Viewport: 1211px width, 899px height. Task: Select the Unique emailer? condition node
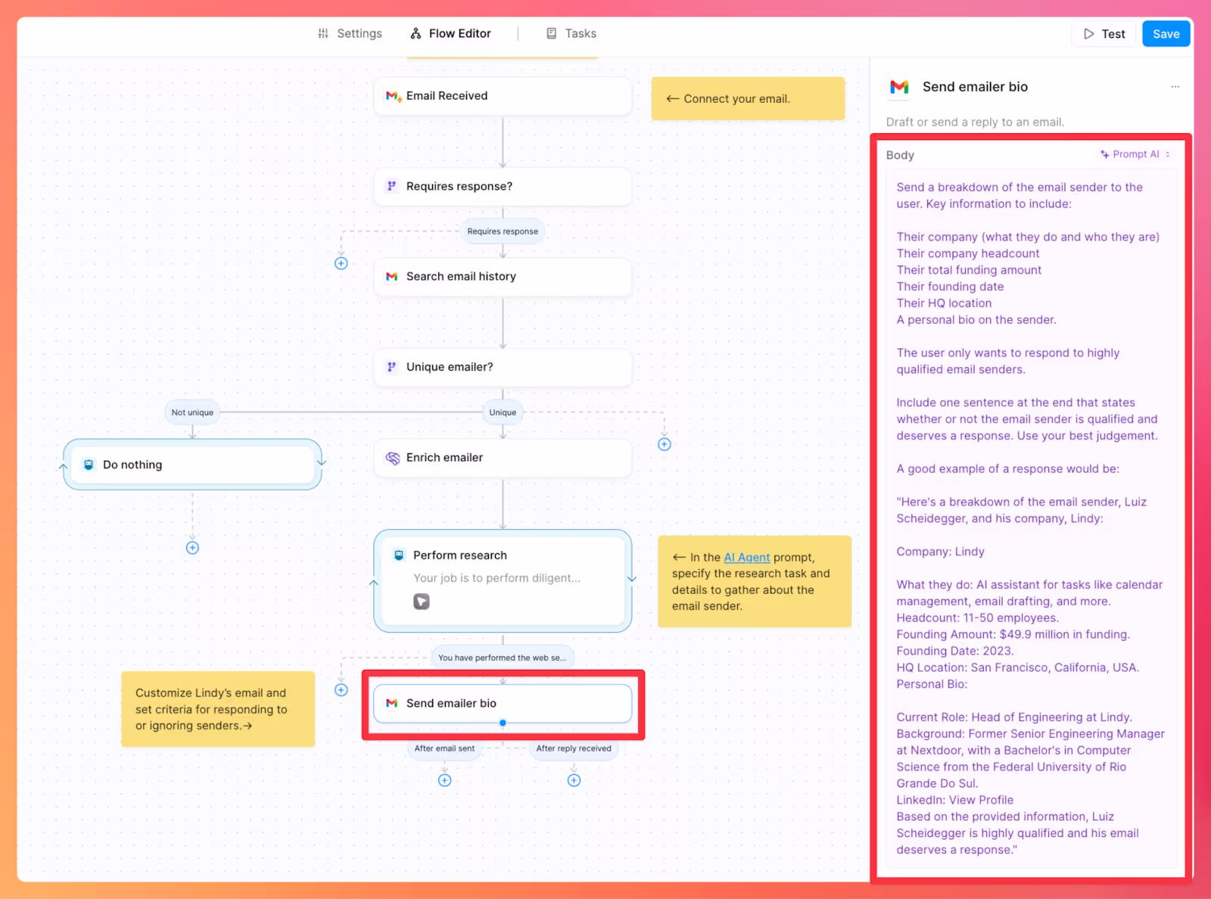pyautogui.click(x=503, y=367)
